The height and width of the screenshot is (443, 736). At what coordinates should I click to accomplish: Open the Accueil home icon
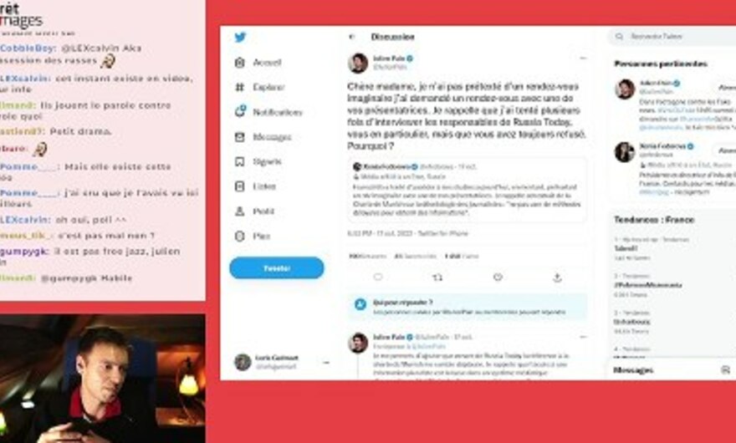pos(240,63)
